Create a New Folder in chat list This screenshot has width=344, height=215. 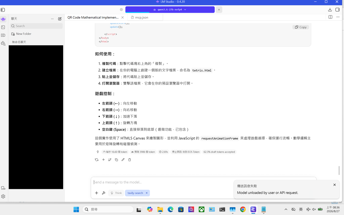tap(21, 34)
